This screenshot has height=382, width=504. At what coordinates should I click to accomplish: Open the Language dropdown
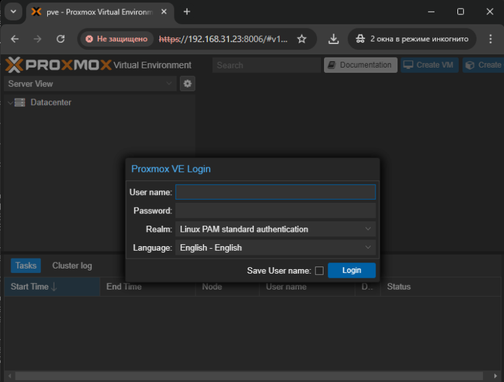[275, 247]
